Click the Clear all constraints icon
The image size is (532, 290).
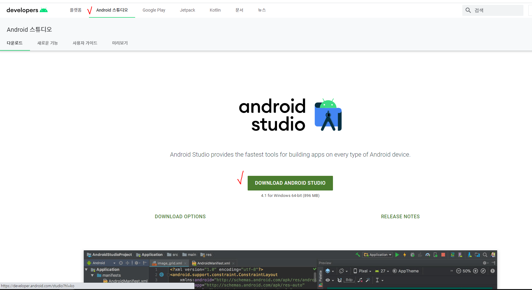(360, 280)
